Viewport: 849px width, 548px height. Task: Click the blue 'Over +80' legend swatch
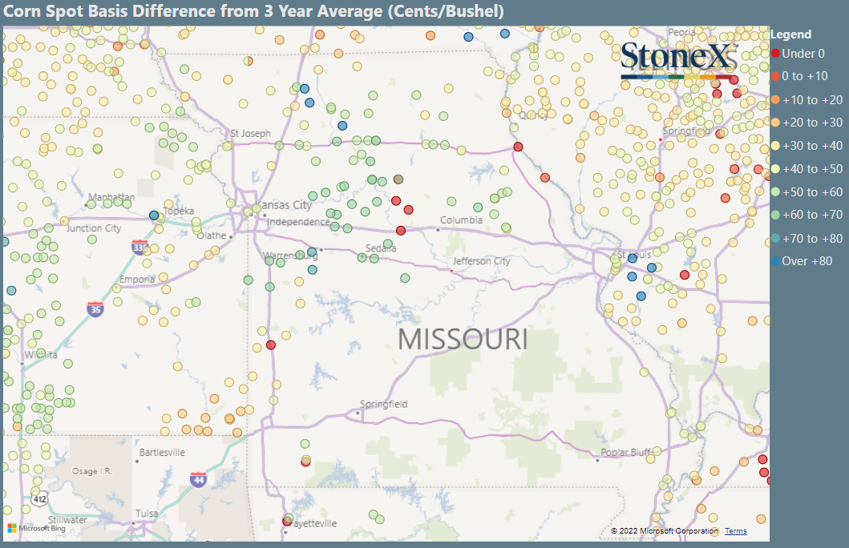(775, 261)
